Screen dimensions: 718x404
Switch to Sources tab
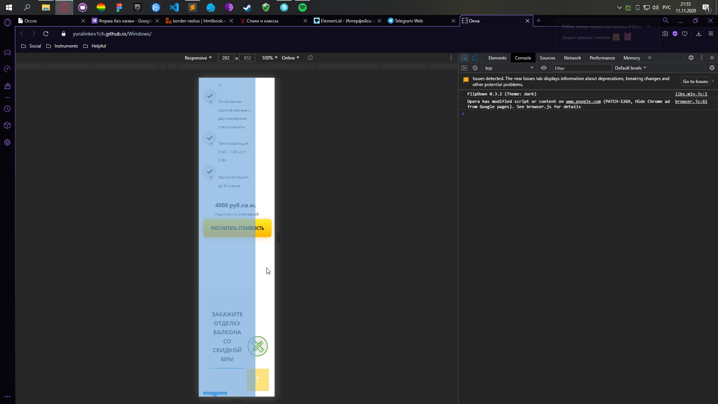pyautogui.click(x=547, y=58)
